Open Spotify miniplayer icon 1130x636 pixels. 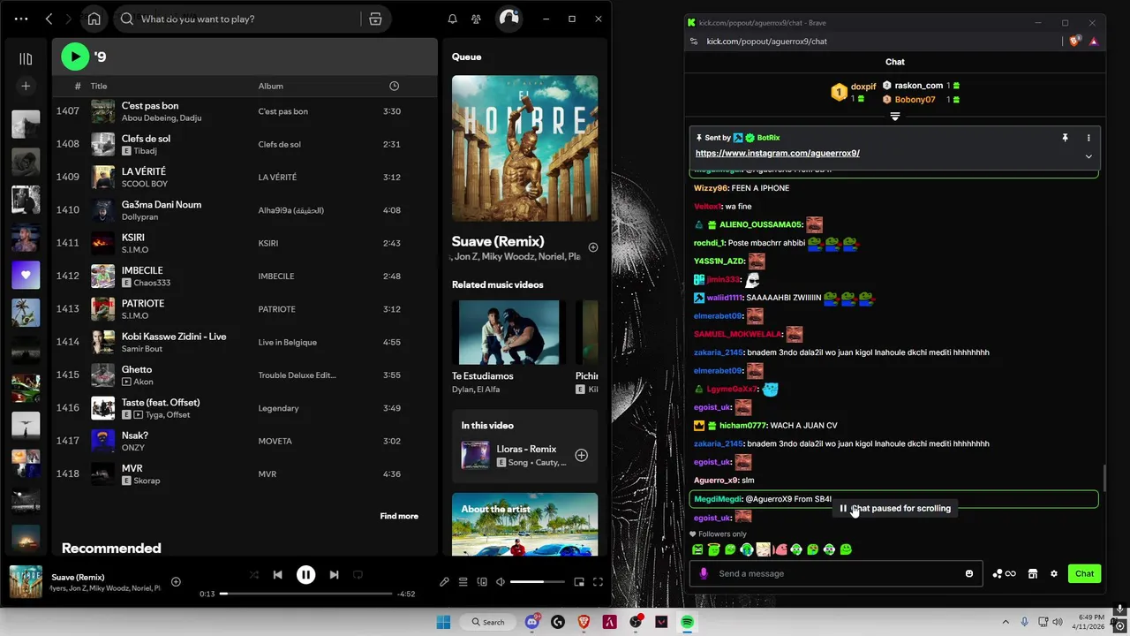coord(579,582)
